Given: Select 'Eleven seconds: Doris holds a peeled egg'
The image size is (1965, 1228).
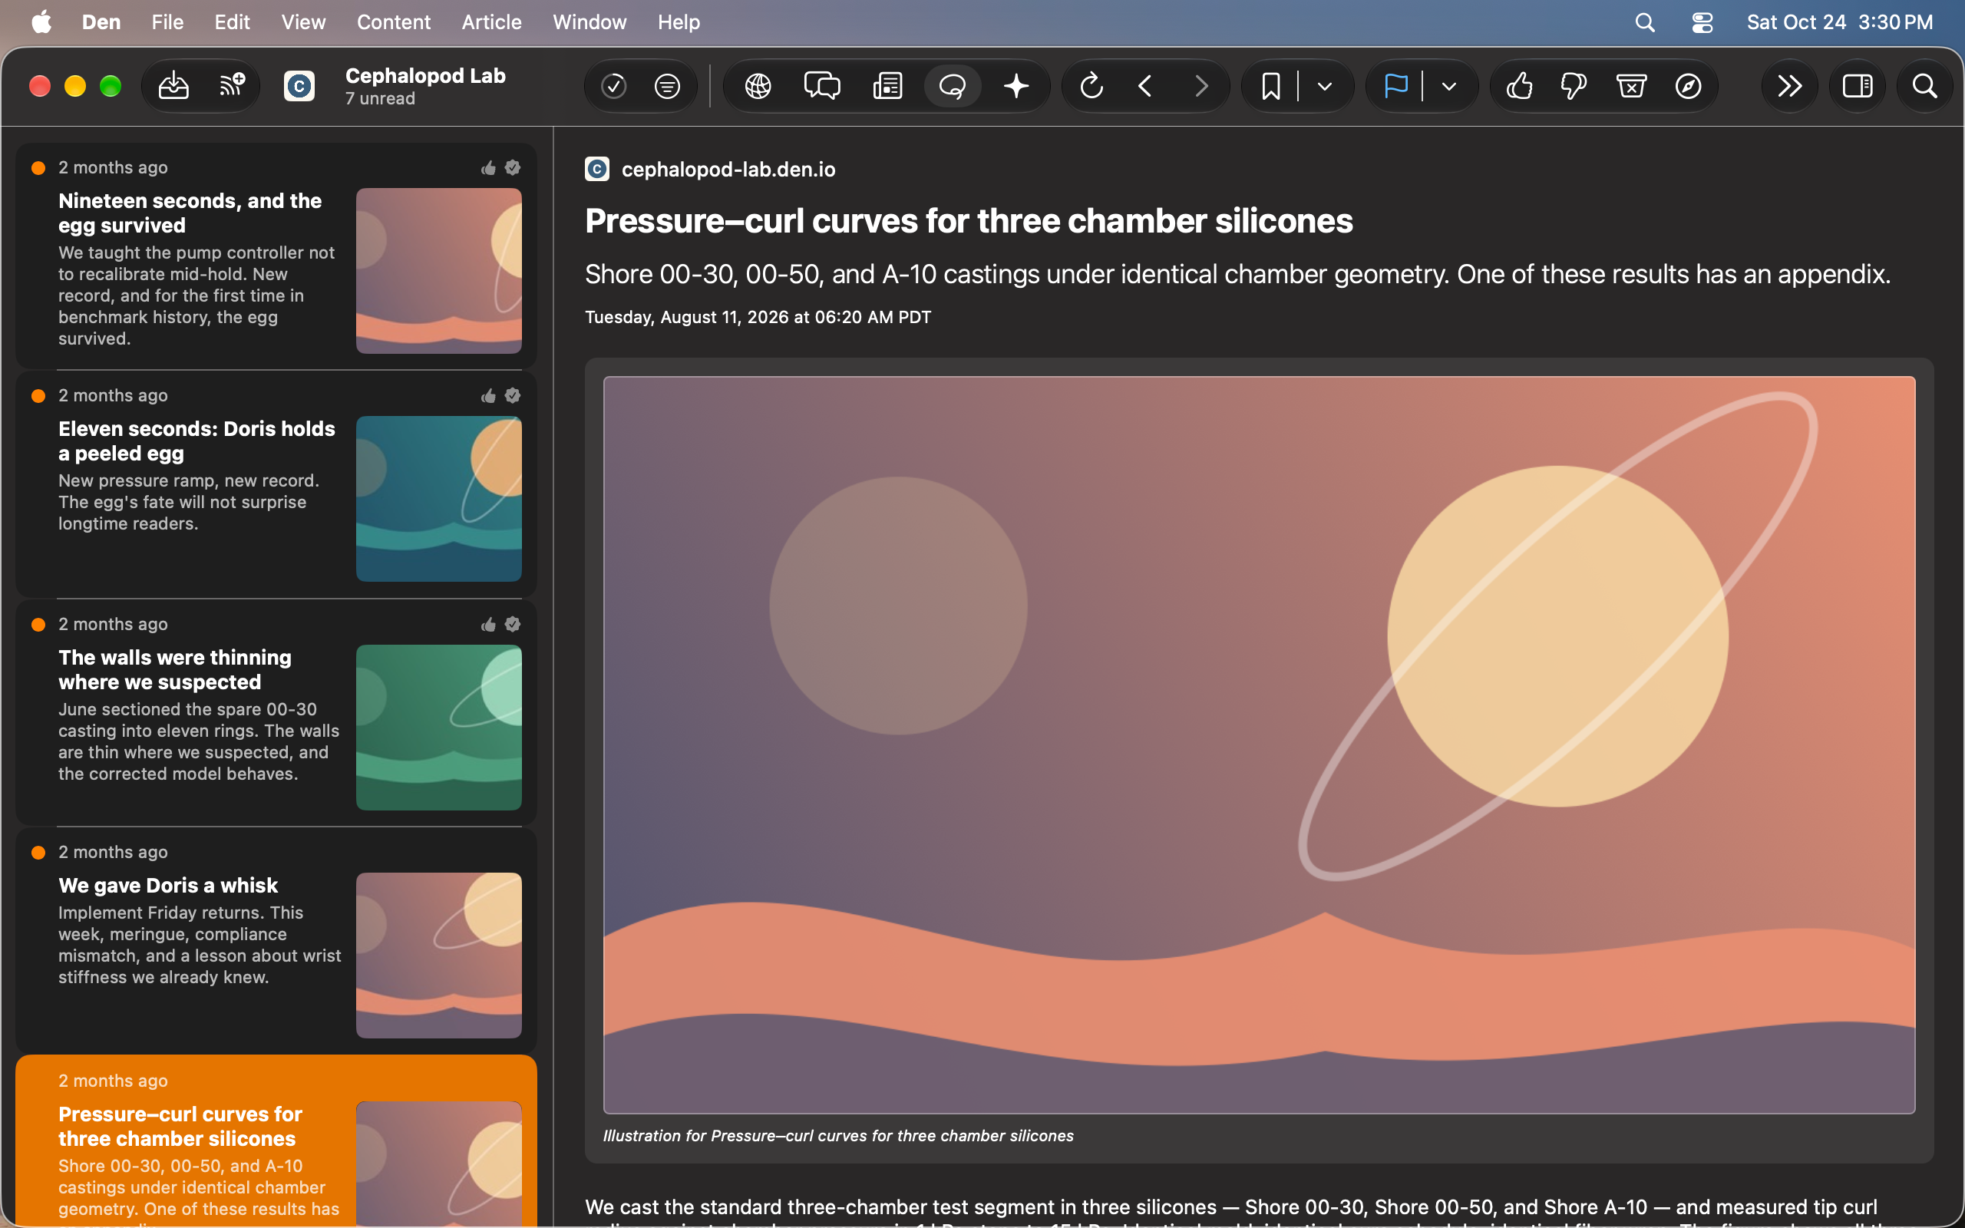Looking at the screenshot, I should coord(276,484).
